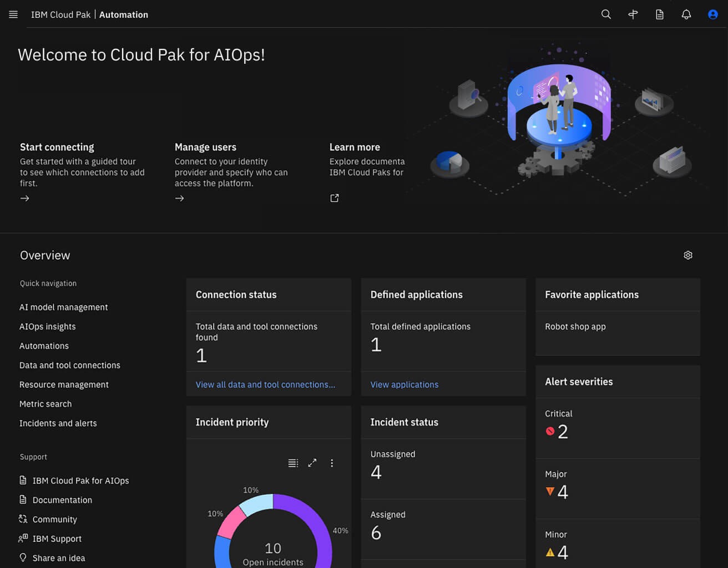Select Incidents and alerts in Quick navigation
Viewport: 728px width, 568px height.
point(58,423)
